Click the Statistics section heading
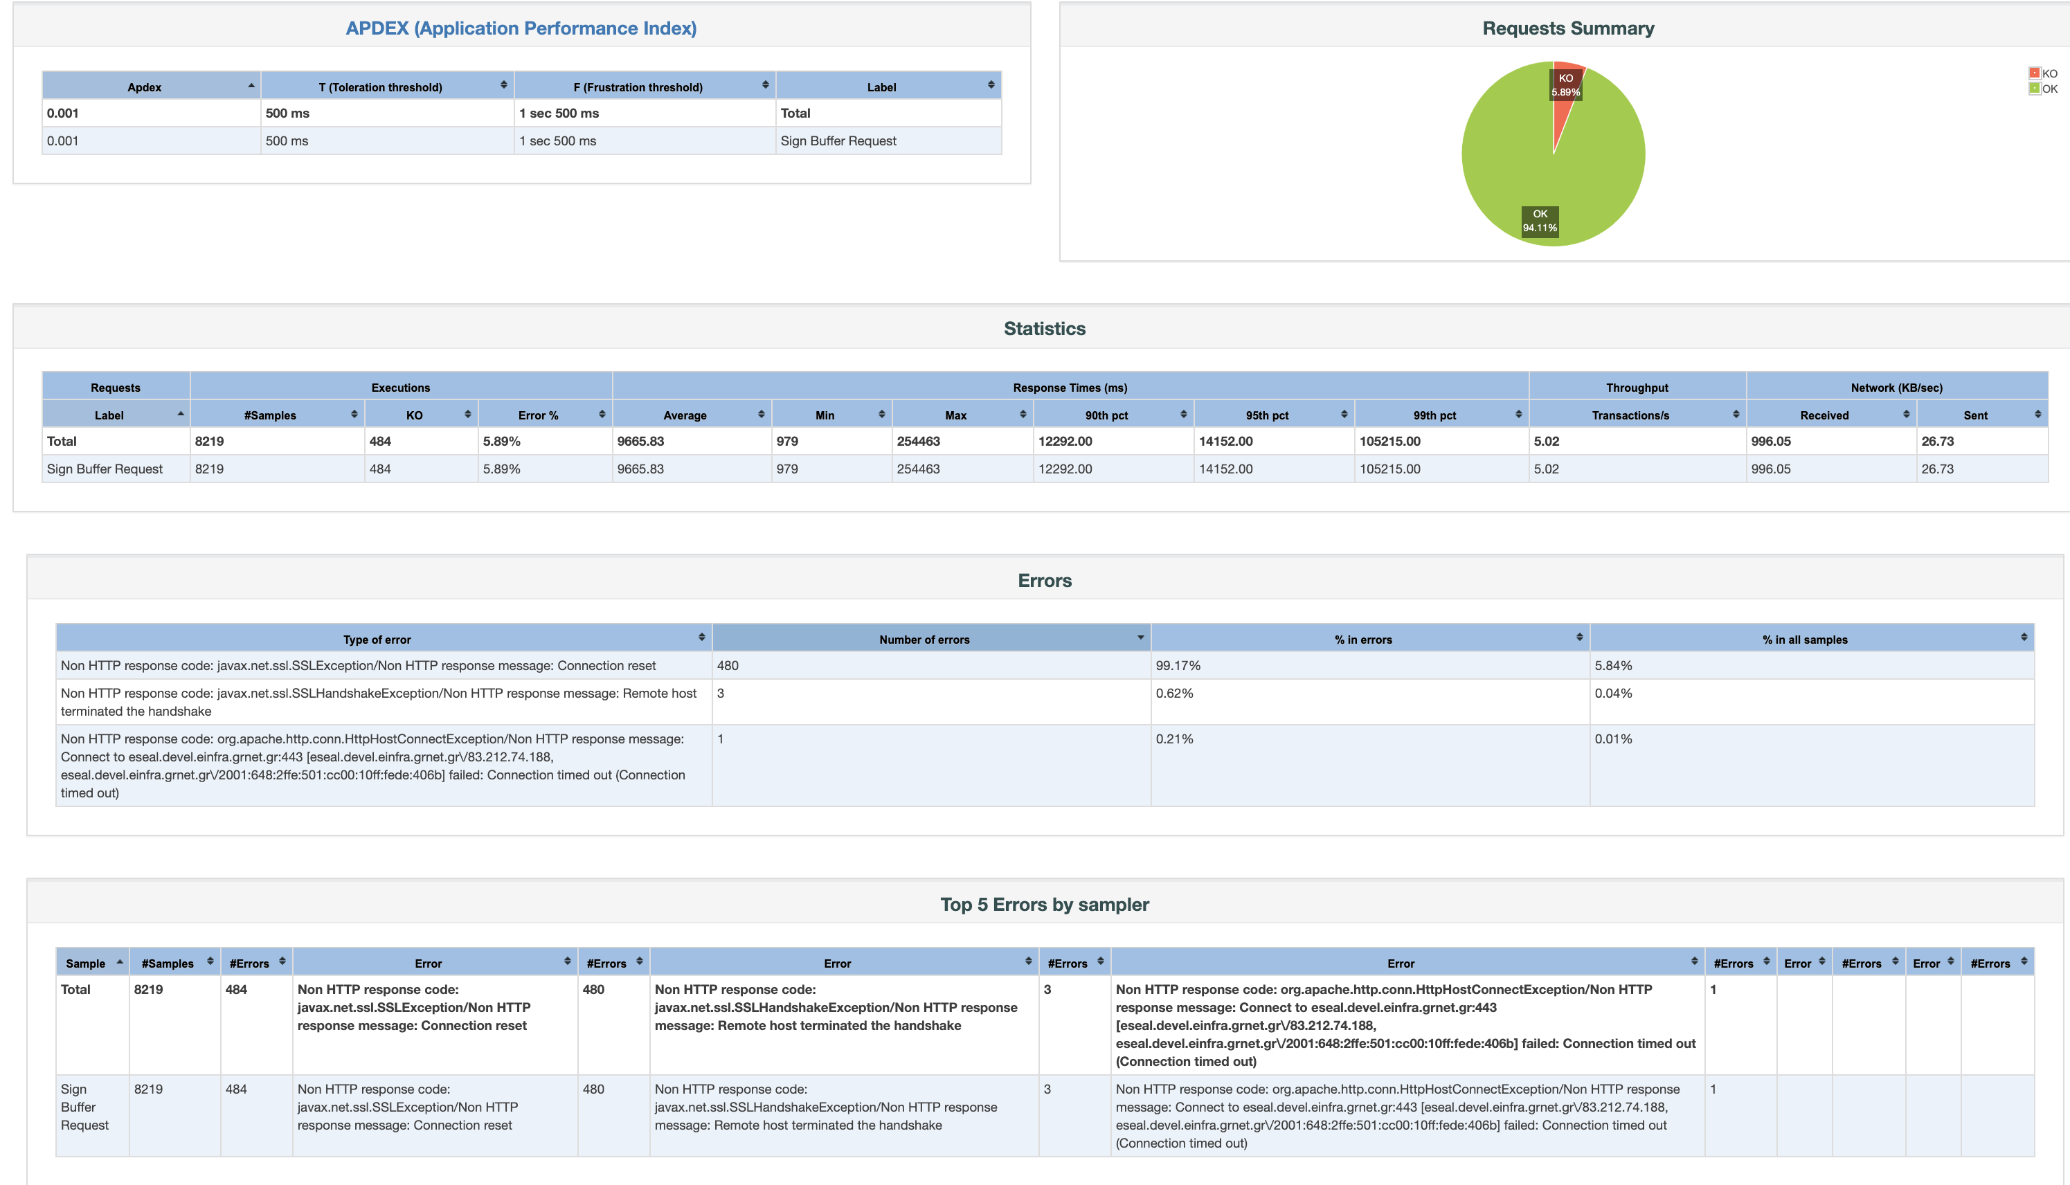This screenshot has height=1185, width=2070. tap(1045, 329)
